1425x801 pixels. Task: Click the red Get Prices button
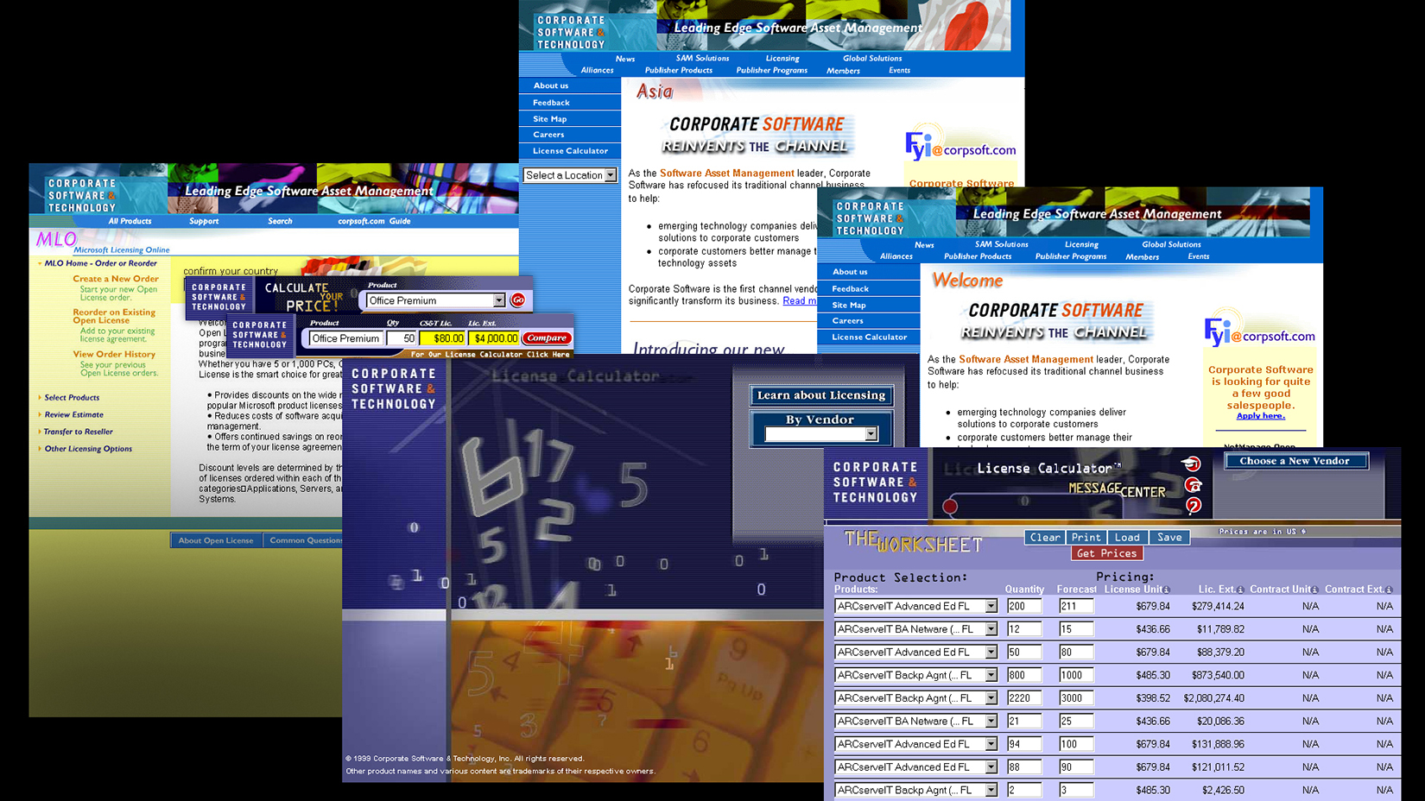(x=1106, y=553)
